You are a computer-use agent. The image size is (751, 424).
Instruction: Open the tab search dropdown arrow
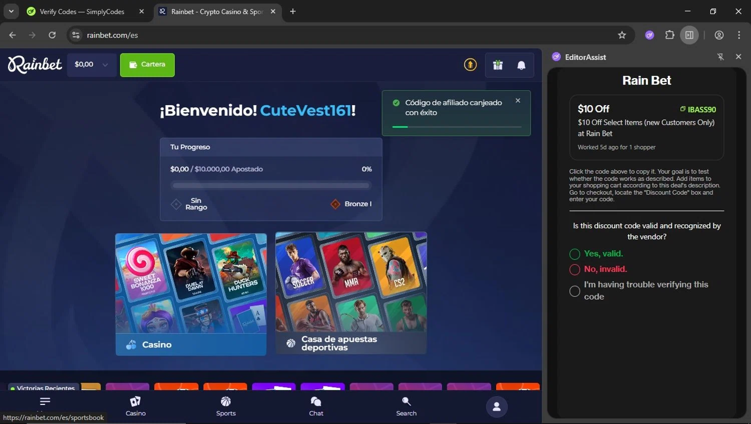11,11
